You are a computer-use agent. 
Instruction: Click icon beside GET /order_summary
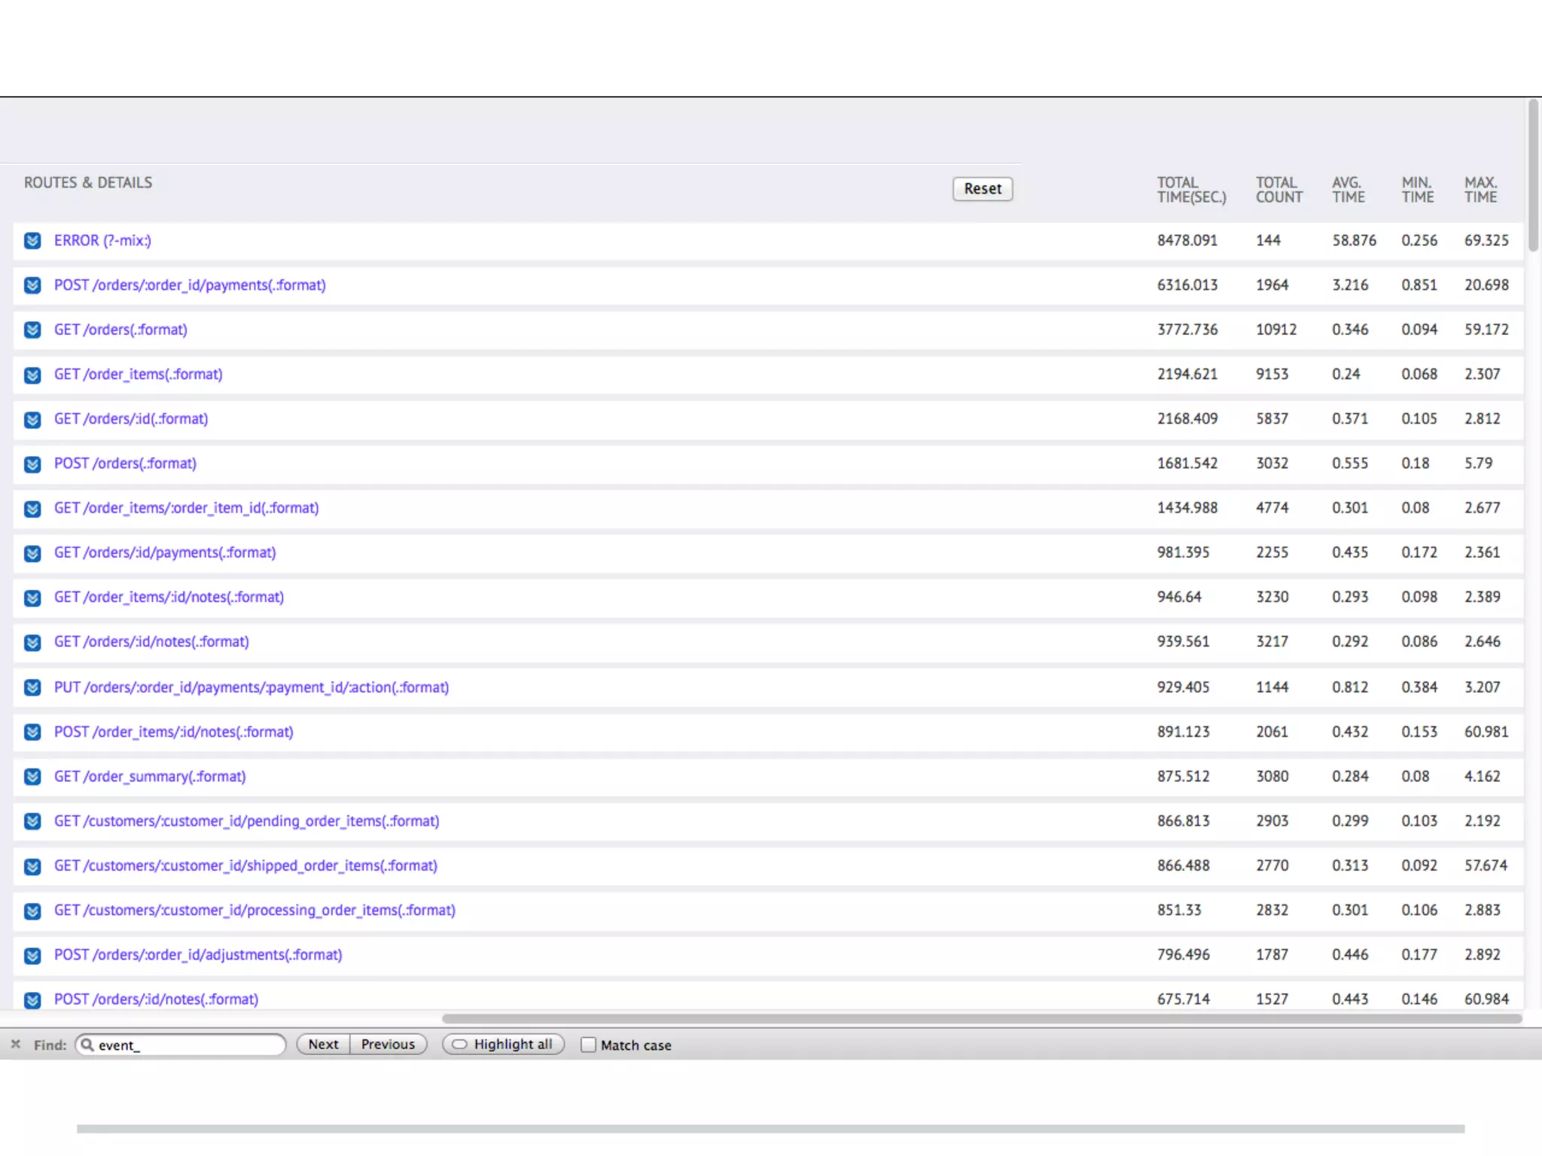[x=32, y=776]
